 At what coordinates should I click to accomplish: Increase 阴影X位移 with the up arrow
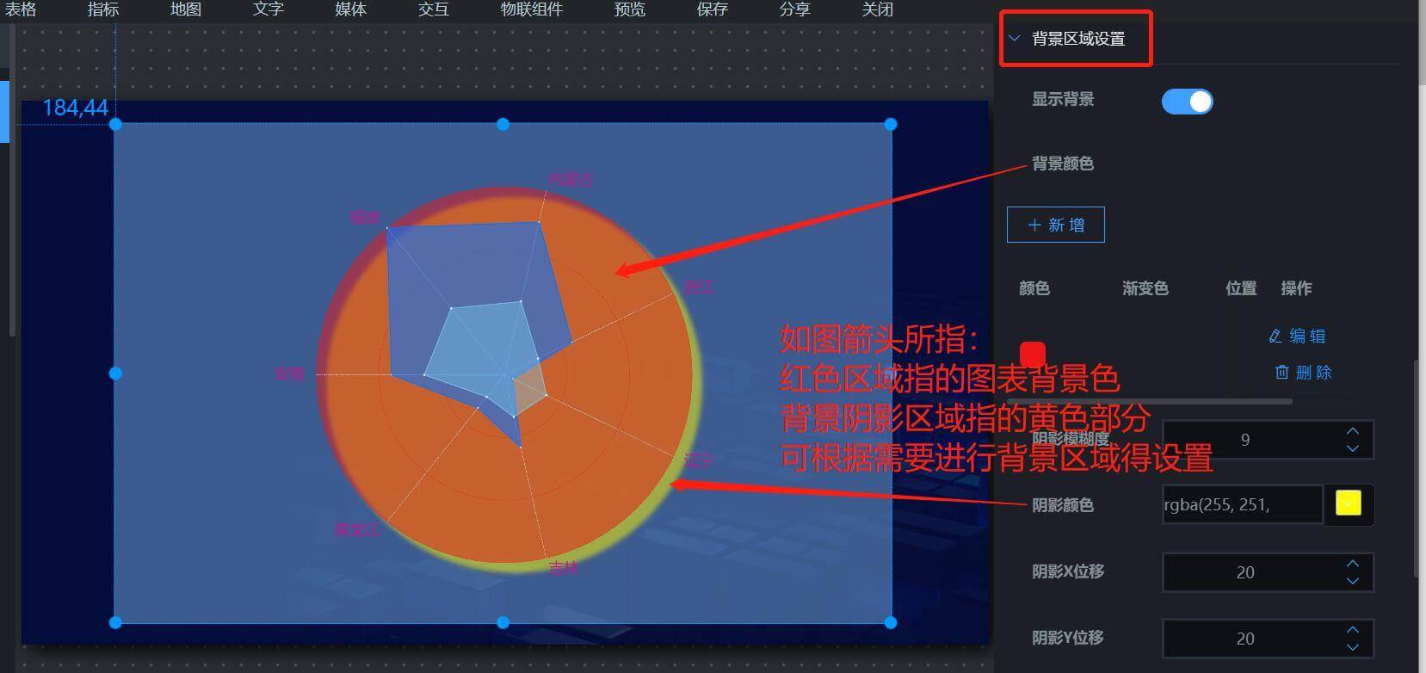coord(1353,563)
